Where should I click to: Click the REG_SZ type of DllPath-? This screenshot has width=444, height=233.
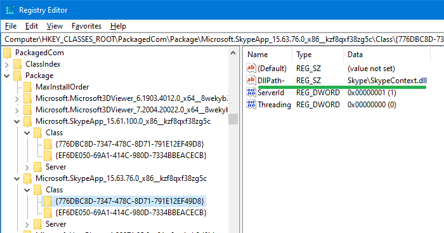pos(308,81)
